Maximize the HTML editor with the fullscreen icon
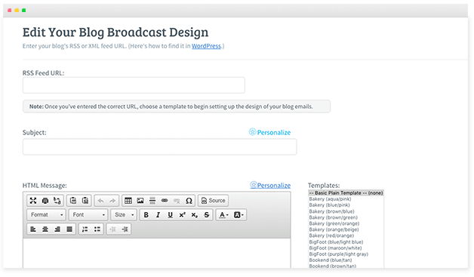Image resolution: width=474 pixels, height=277 pixels. point(33,201)
